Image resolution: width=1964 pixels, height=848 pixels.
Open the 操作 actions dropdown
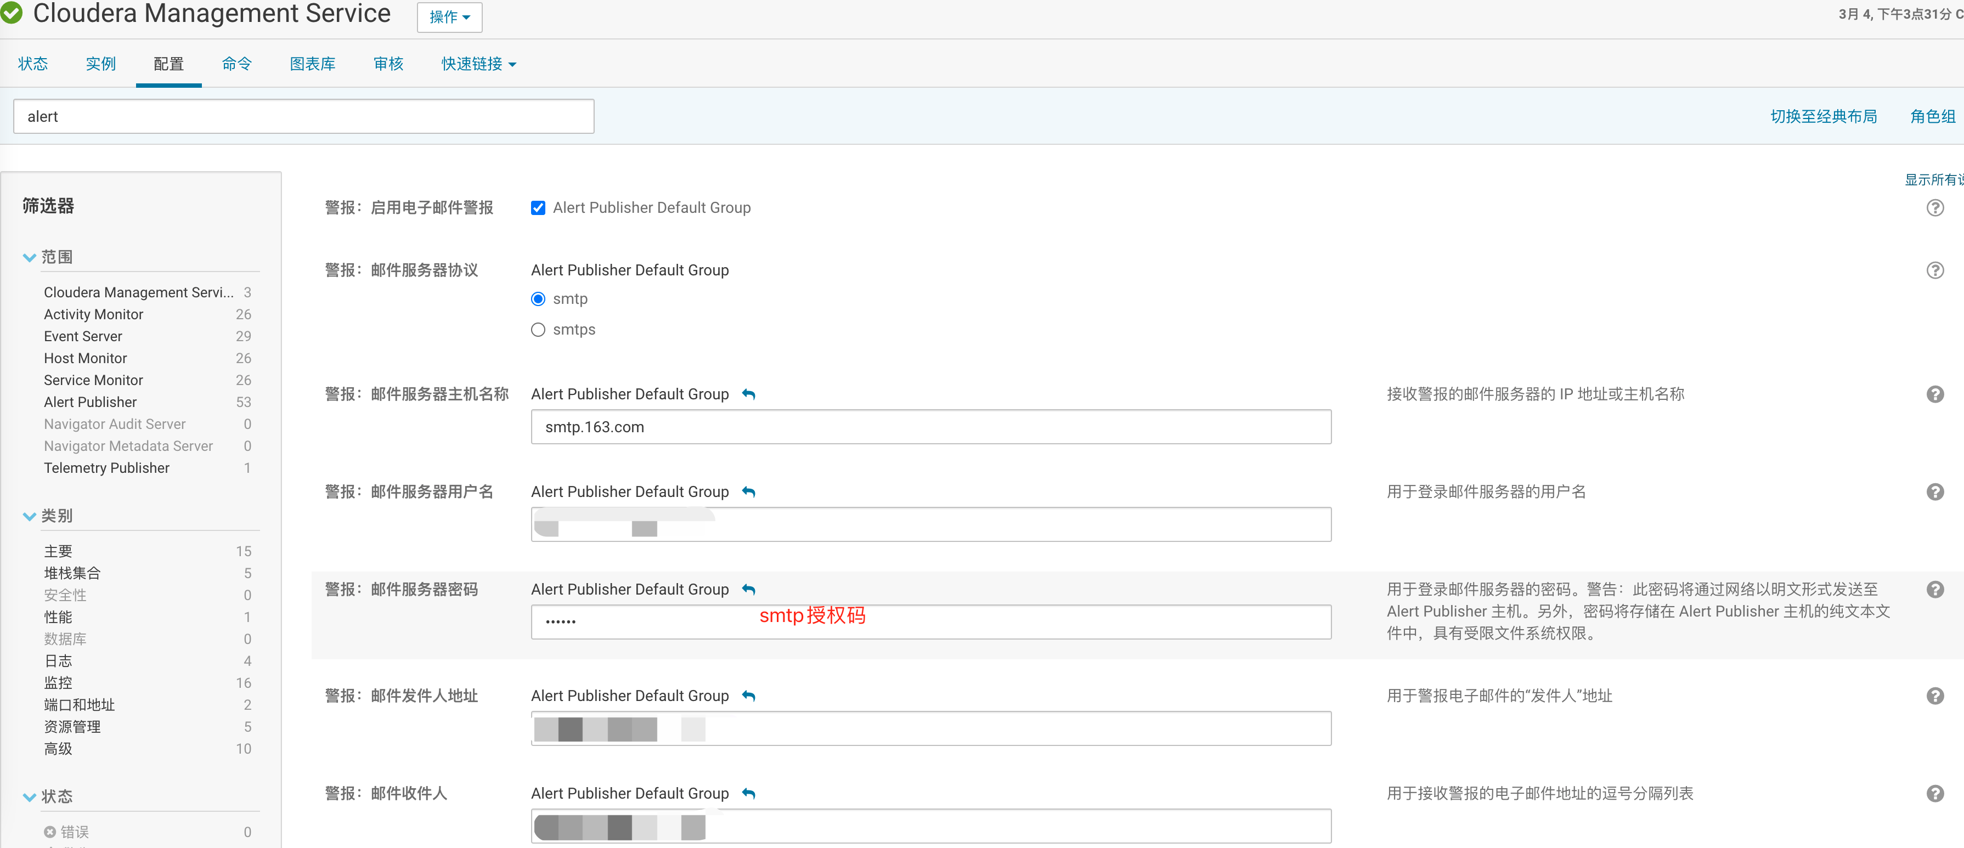click(449, 17)
